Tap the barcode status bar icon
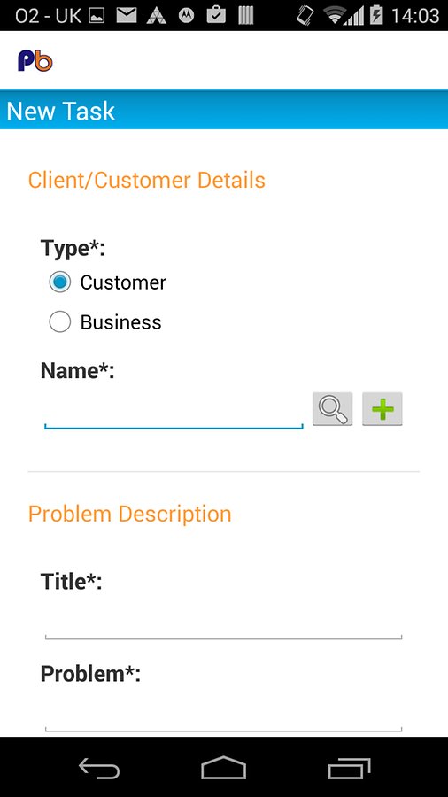Viewport: 448px width, 797px height. tap(246, 15)
